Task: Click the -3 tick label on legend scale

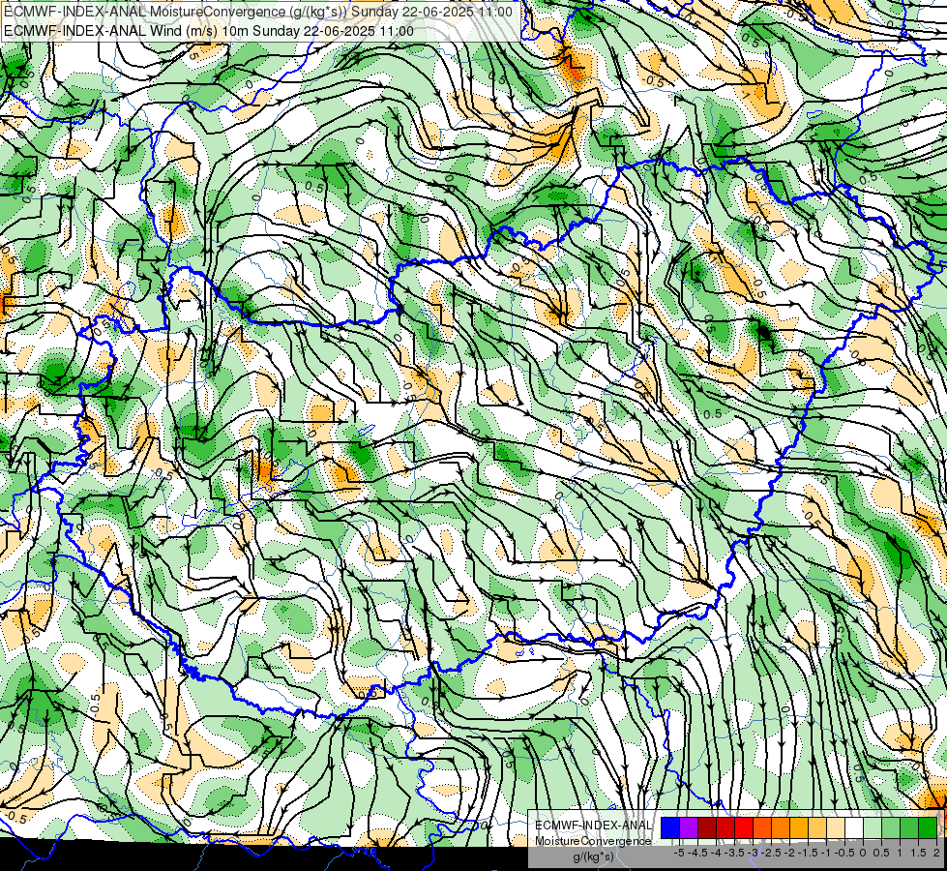Action: [754, 853]
